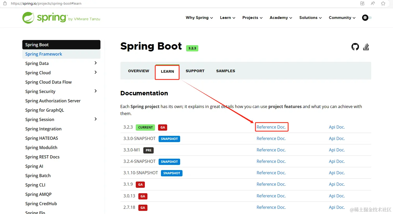Viewport: 393px width, 214px height.
Task: Open Spring HATEOAS project
Action: coord(42,138)
